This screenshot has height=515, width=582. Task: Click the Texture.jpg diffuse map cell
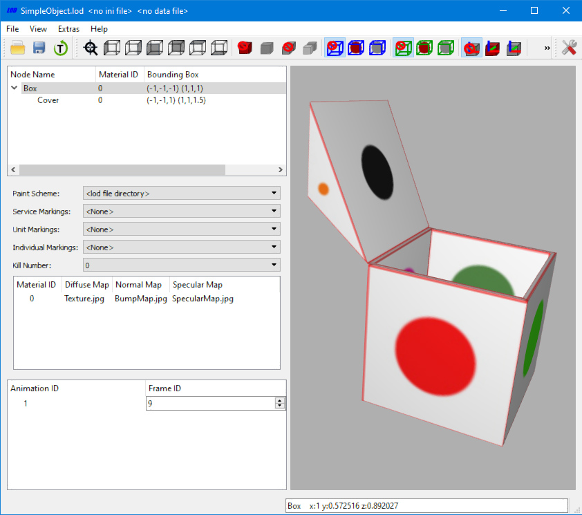coord(84,298)
